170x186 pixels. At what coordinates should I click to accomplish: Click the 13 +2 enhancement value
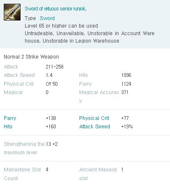[x=52, y=144]
